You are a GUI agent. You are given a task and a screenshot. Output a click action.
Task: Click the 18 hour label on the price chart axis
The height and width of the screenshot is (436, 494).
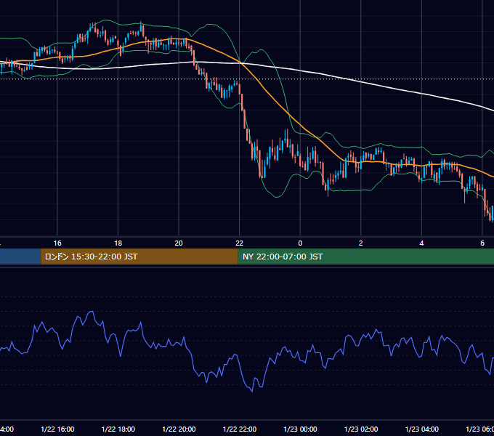[x=118, y=243]
